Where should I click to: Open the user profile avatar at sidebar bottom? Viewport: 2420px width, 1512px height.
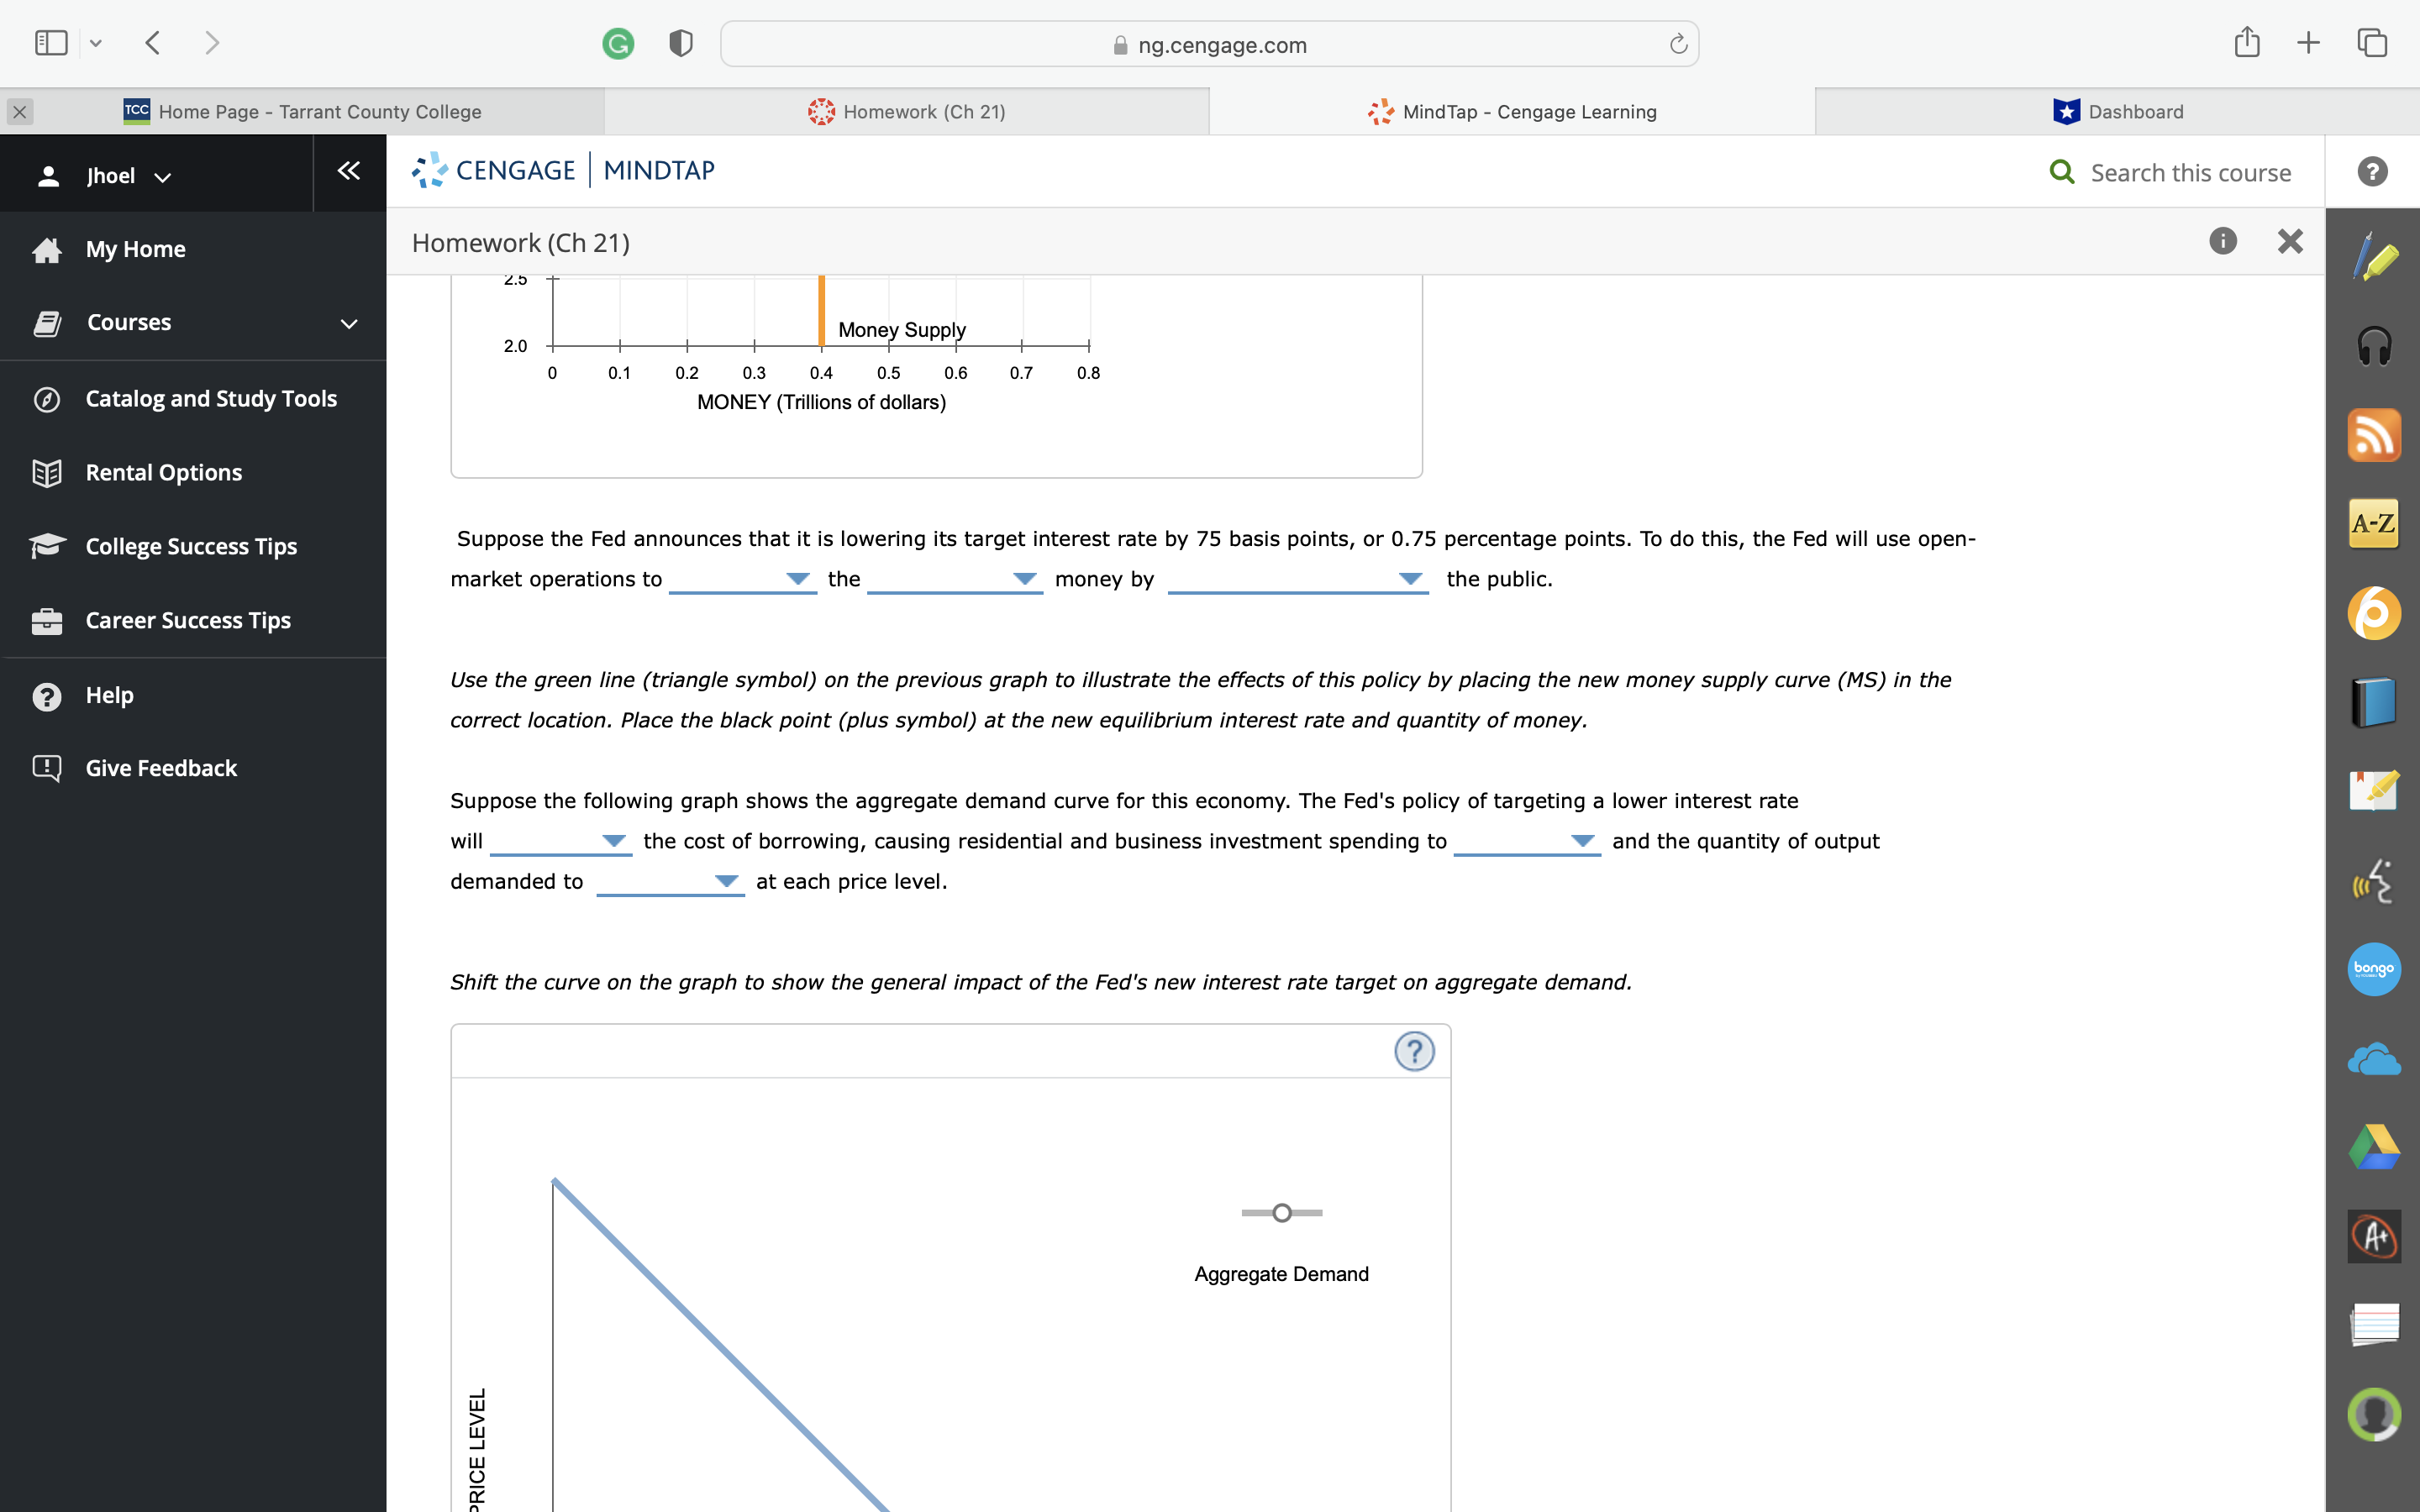point(2374,1414)
